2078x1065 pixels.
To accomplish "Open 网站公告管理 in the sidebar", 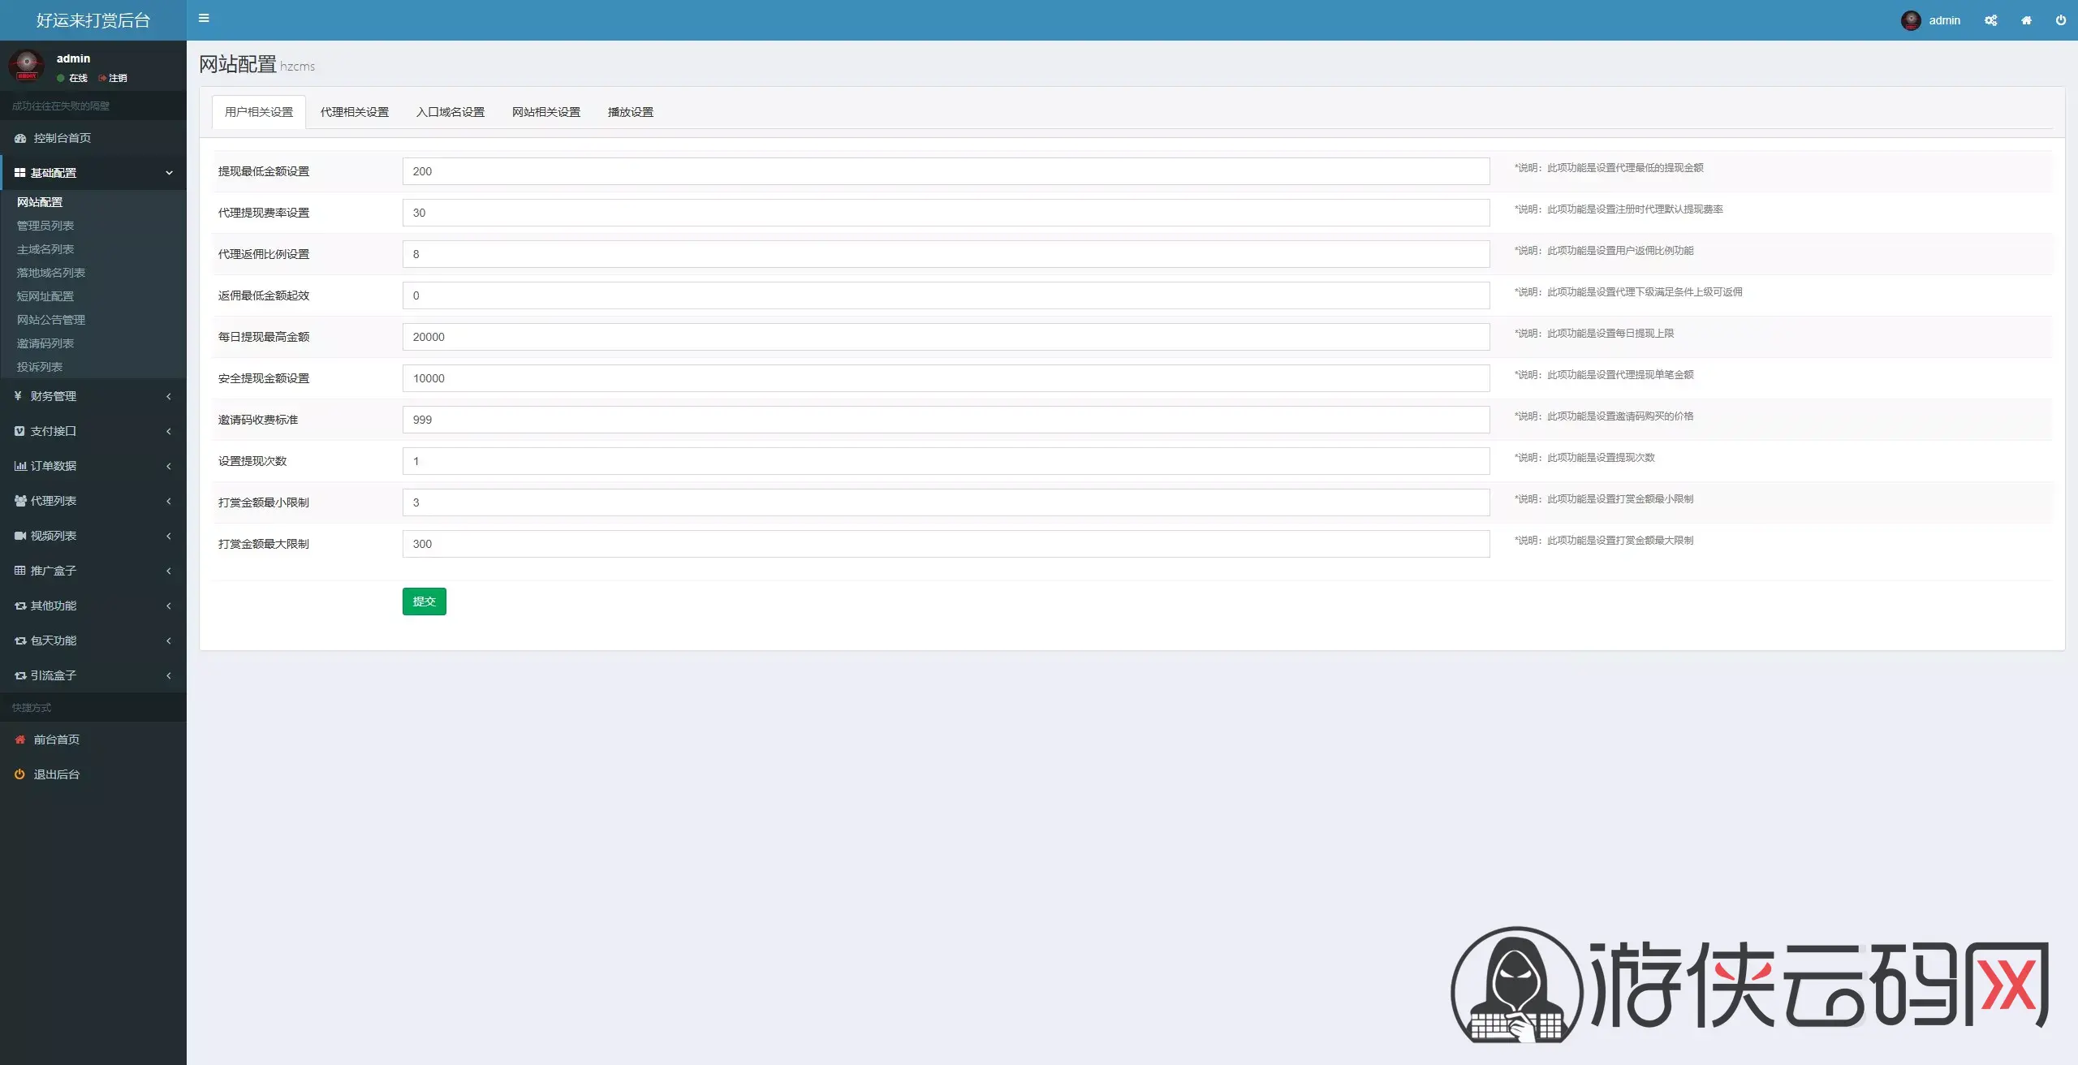I will click(51, 320).
